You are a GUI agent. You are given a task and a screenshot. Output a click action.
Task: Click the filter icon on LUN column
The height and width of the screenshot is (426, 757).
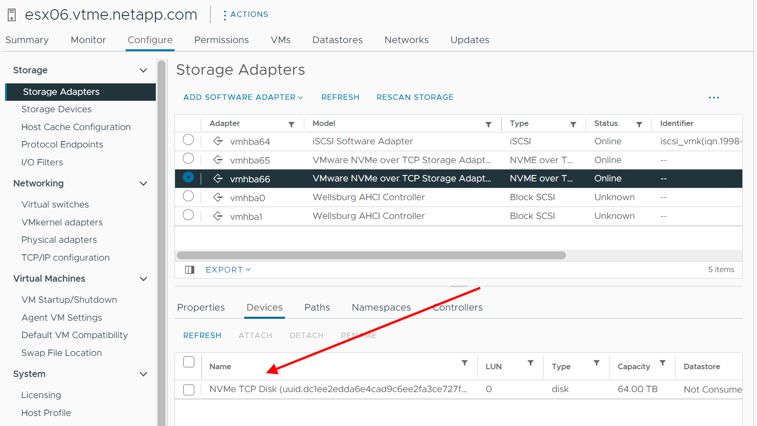(531, 363)
